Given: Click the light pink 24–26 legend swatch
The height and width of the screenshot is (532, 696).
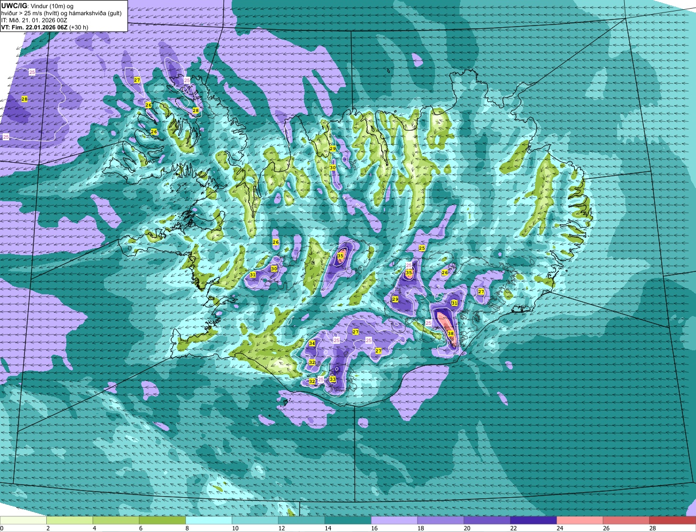Looking at the screenshot, I should 580,520.
